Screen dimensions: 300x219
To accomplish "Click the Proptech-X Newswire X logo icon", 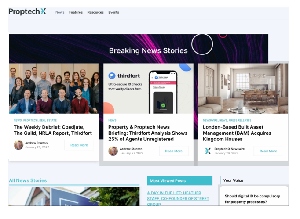I will coord(208,151).
